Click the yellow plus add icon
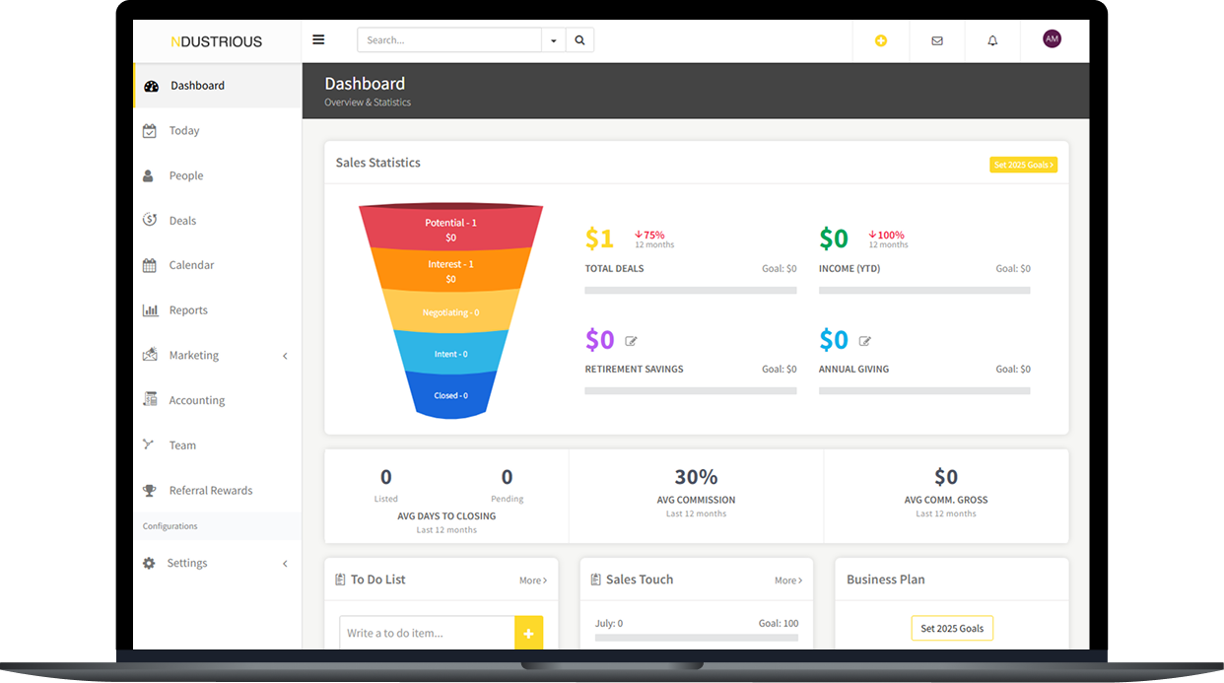Screen dimensions: 1224x683 tap(880, 40)
